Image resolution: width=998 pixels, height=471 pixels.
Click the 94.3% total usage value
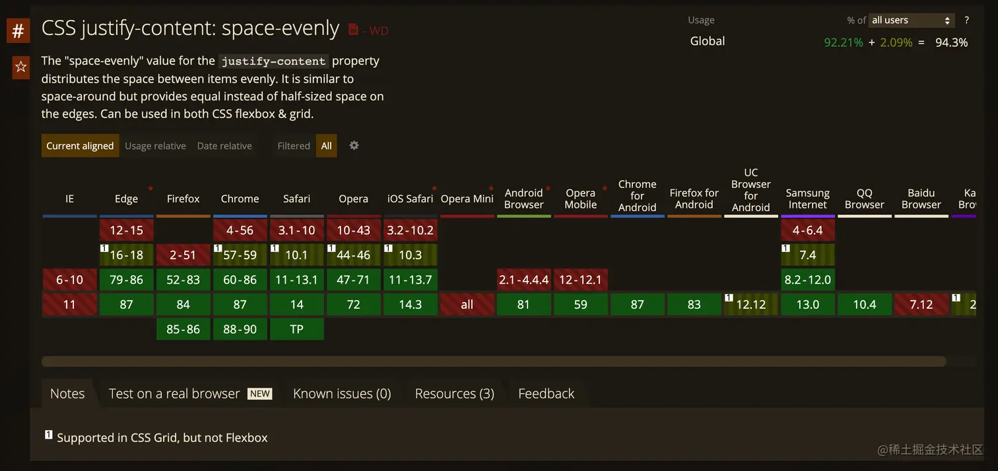(x=952, y=42)
